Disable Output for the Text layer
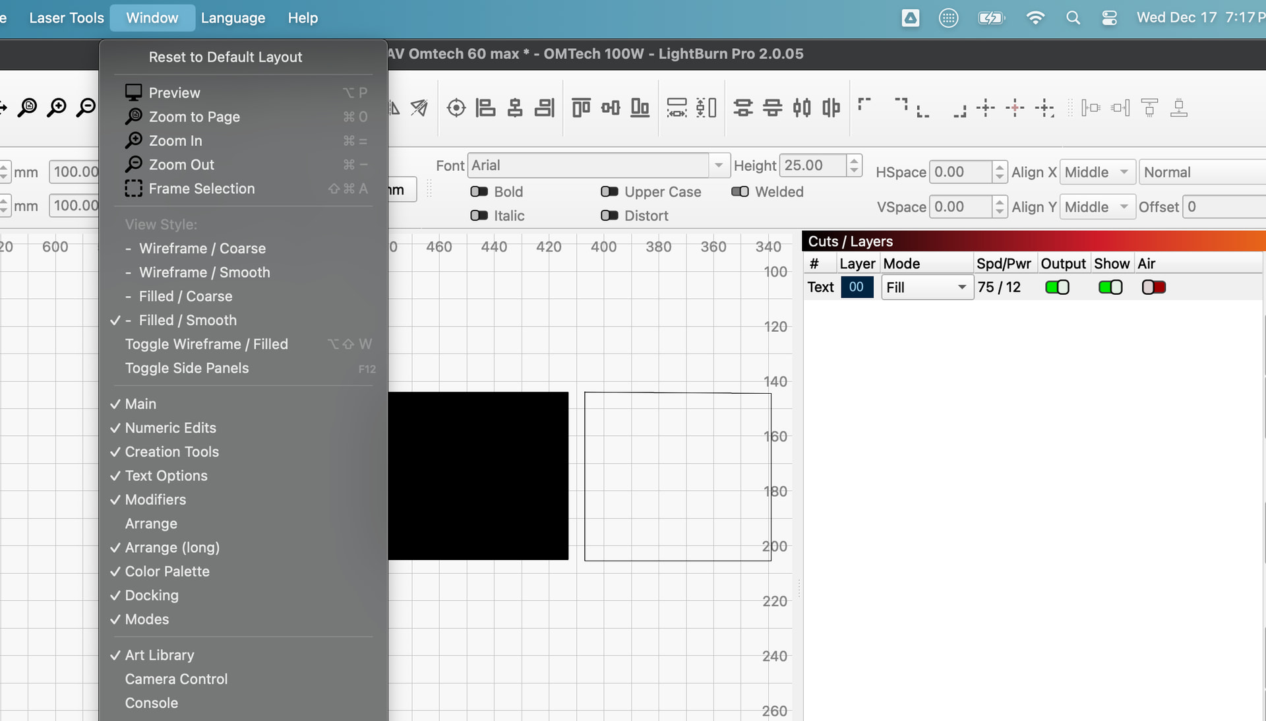Screen dimensions: 1266x721 tap(1057, 288)
